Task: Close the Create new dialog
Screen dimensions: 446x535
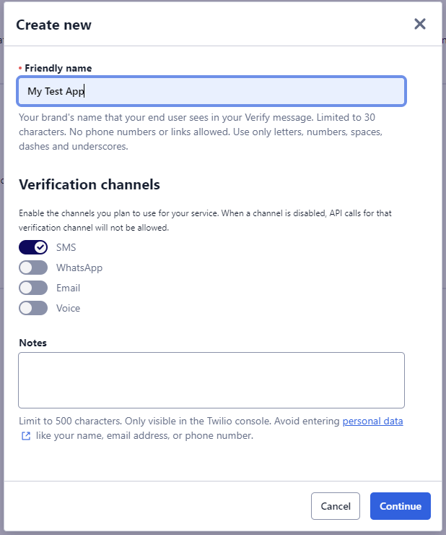Action: click(x=420, y=25)
